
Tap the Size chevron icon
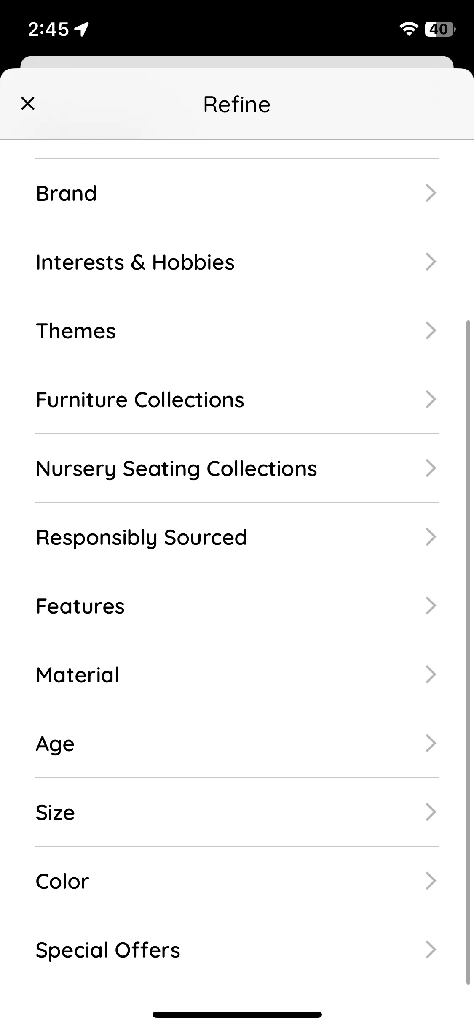[x=431, y=812]
